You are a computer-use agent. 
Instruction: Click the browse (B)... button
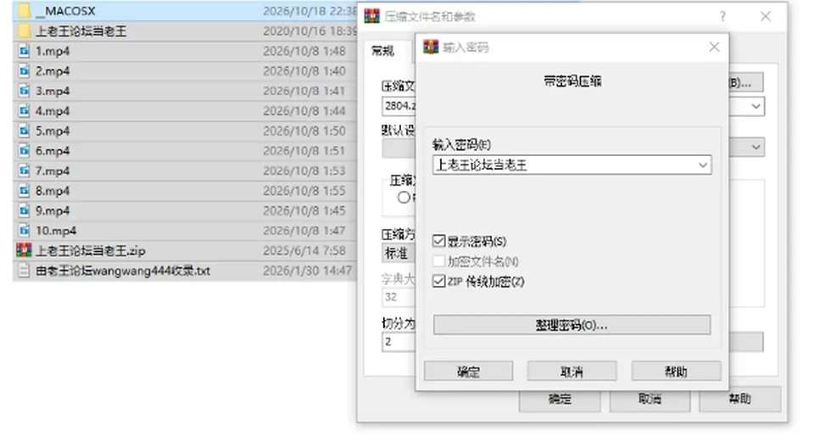pos(745,82)
